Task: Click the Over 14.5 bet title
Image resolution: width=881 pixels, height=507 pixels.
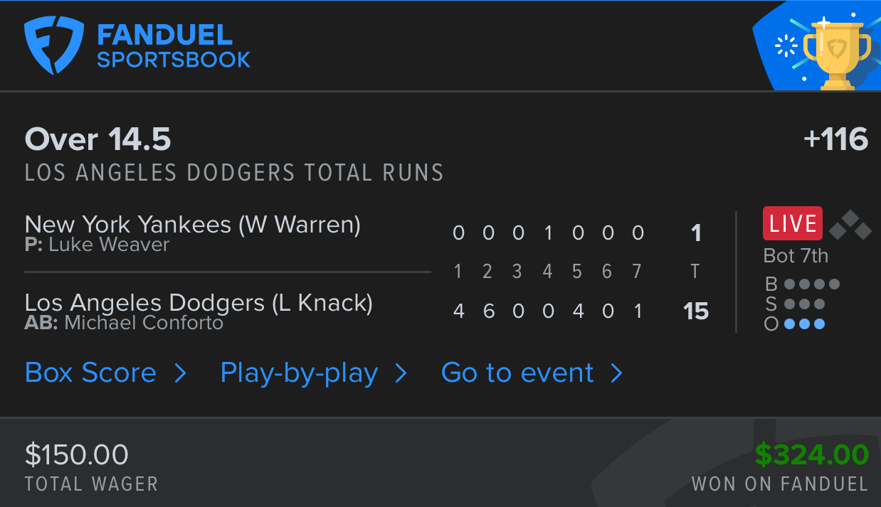Action: (98, 139)
